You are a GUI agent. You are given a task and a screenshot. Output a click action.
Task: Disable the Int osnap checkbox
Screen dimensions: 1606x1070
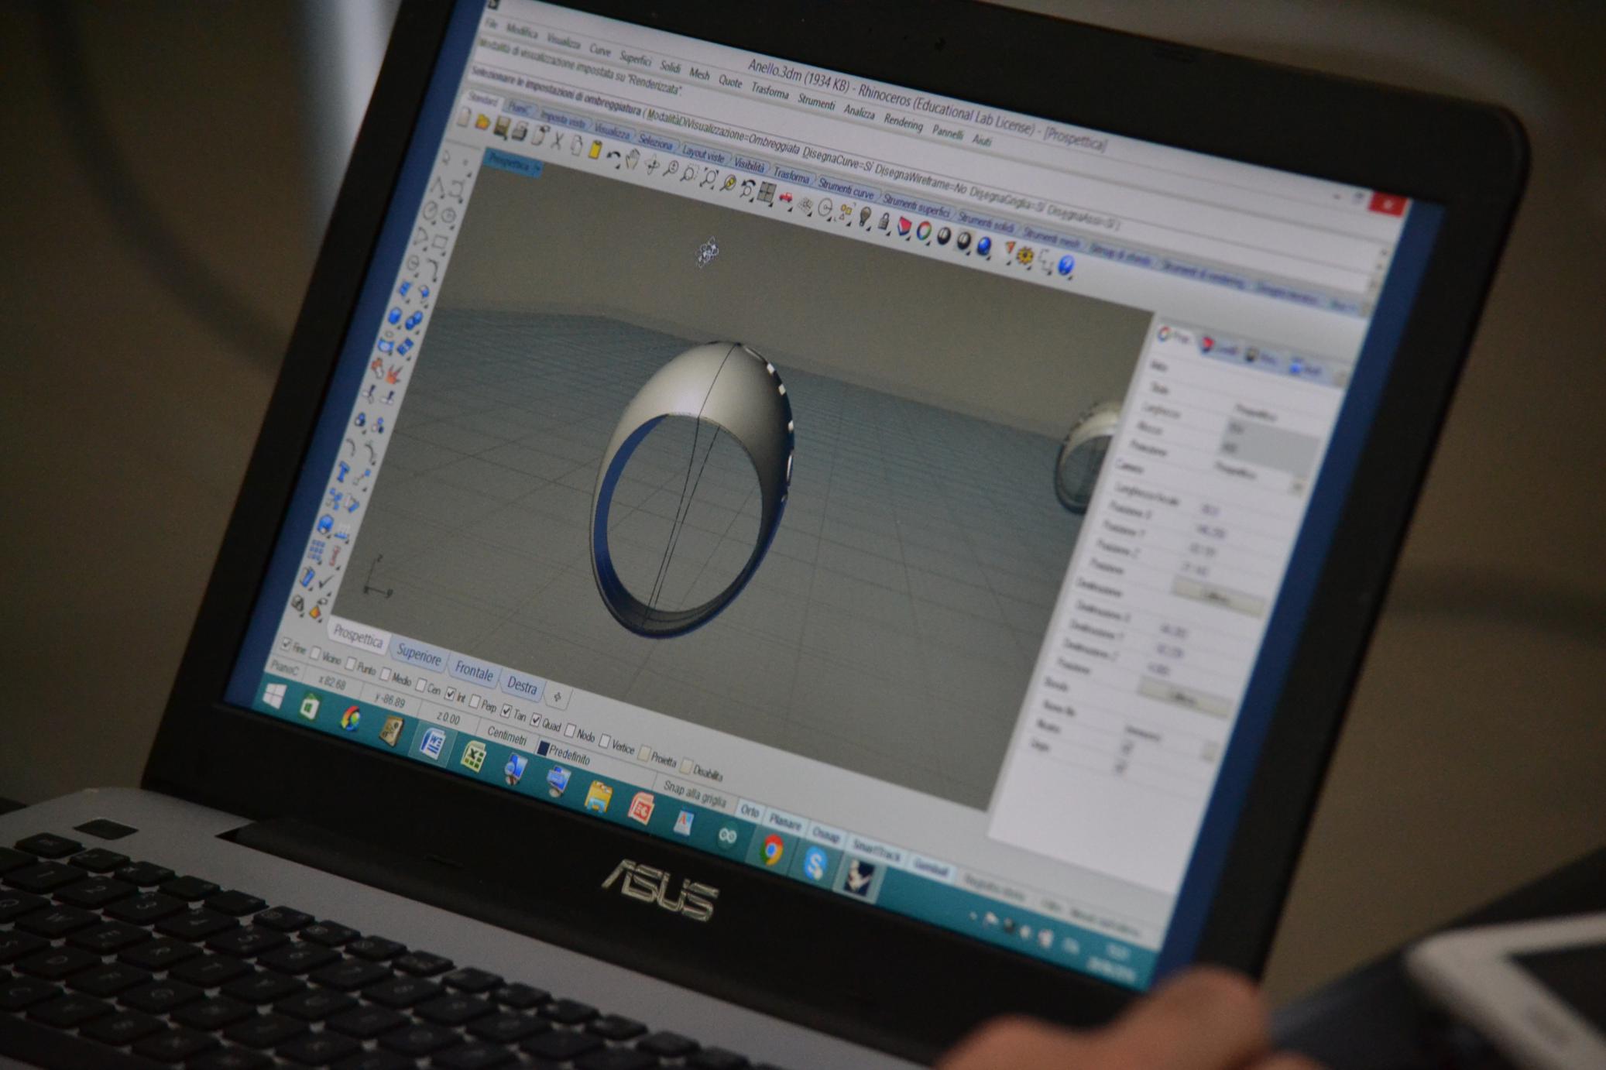coord(451,695)
